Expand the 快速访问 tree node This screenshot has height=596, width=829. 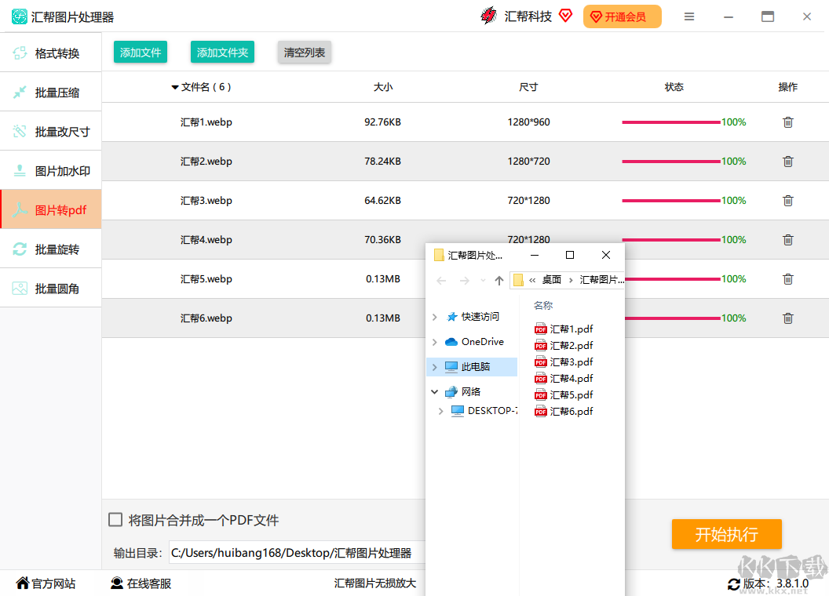click(x=435, y=317)
